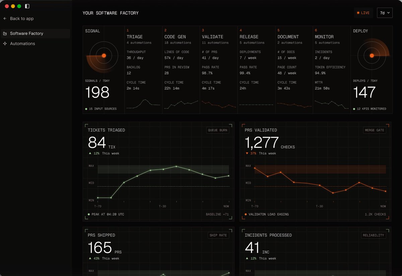Click 1.2K CHECKS footer label
Image resolution: width=402 pixels, height=276 pixels.
click(376, 214)
